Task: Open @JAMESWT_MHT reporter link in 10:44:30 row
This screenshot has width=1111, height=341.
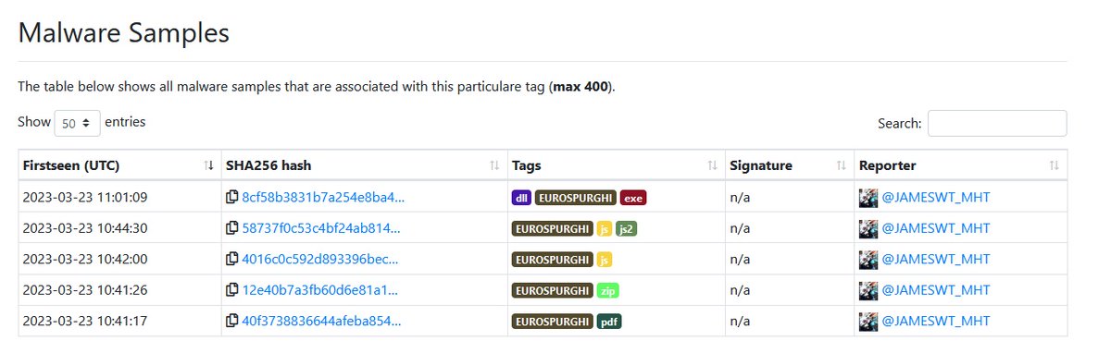Action: pyautogui.click(x=935, y=227)
